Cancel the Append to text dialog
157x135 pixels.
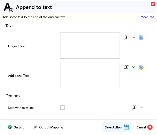coord(144,127)
